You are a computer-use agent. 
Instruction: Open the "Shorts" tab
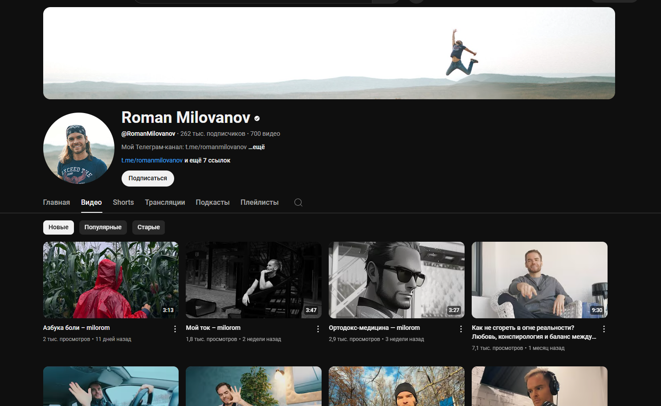123,203
